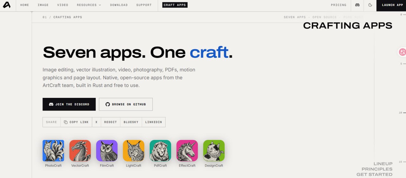Click the EffectCraft label
This screenshot has width=406, height=178.
187,166
